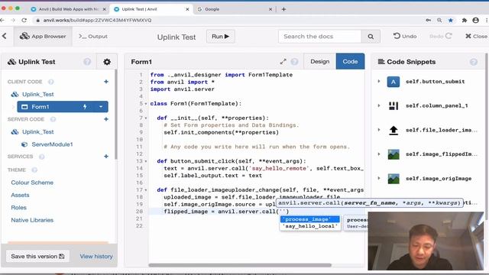Click the self.file_loader upload icon

click(393, 130)
